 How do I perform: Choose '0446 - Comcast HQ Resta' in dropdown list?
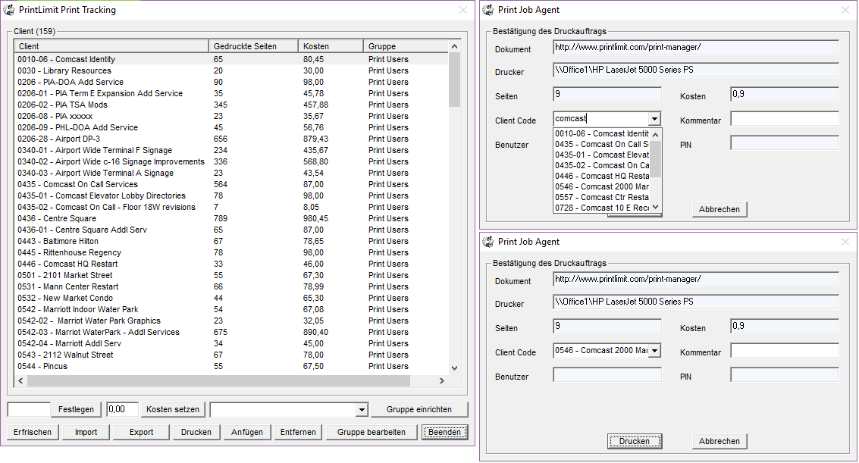(601, 177)
